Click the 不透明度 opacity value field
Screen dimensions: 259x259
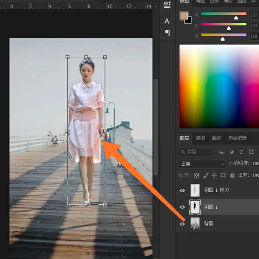point(255,163)
